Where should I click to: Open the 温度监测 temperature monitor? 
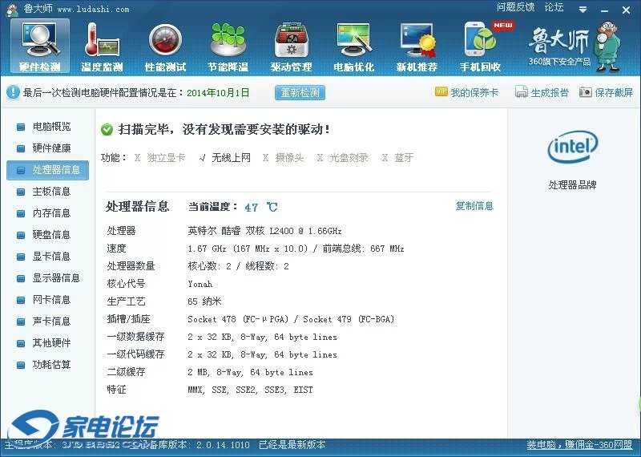(102, 47)
